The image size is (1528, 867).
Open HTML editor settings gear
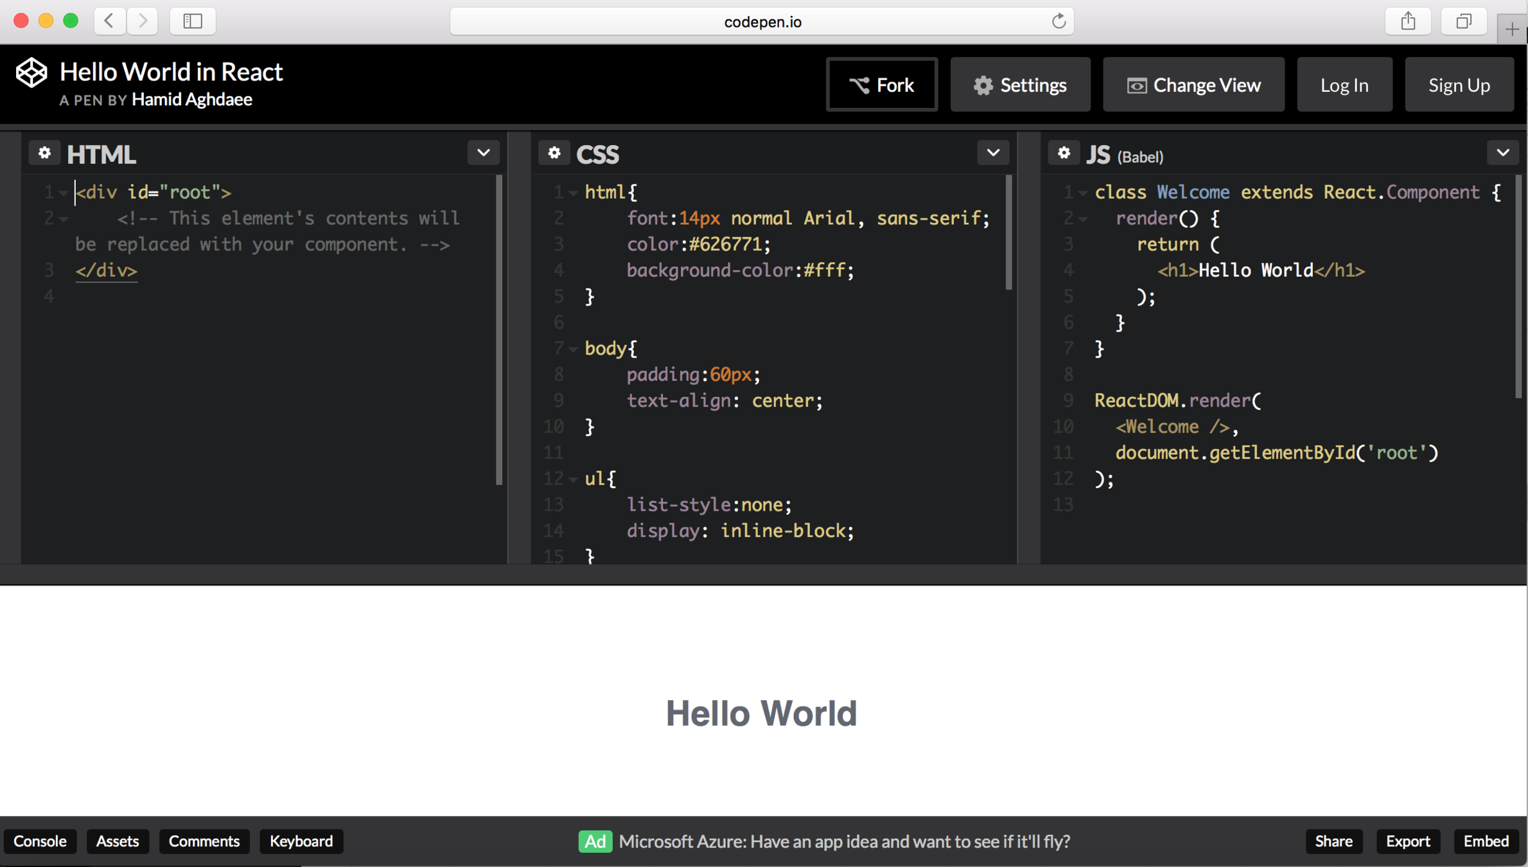point(44,153)
